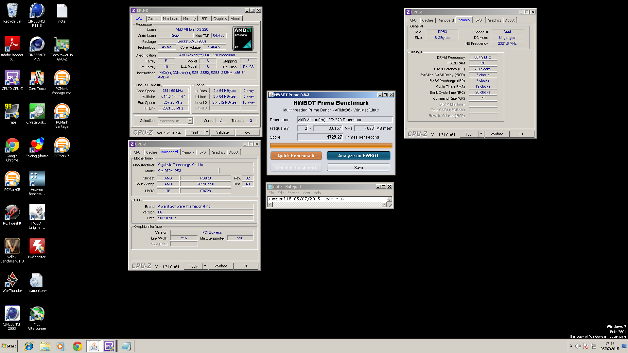This screenshot has width=628, height=353.
Task: Open PCMark 7 shortcut
Action: (62, 147)
